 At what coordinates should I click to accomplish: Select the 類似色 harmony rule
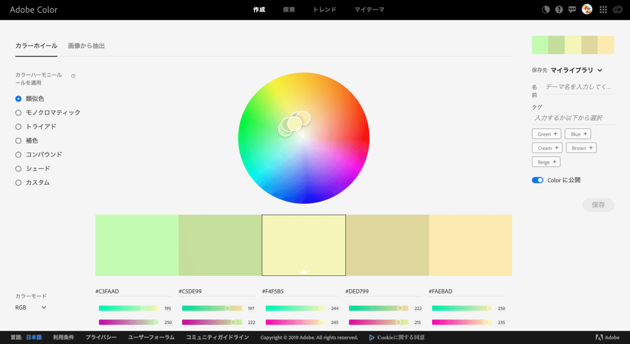click(x=30, y=99)
